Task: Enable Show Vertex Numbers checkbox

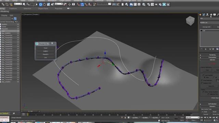Action: pos(204,92)
